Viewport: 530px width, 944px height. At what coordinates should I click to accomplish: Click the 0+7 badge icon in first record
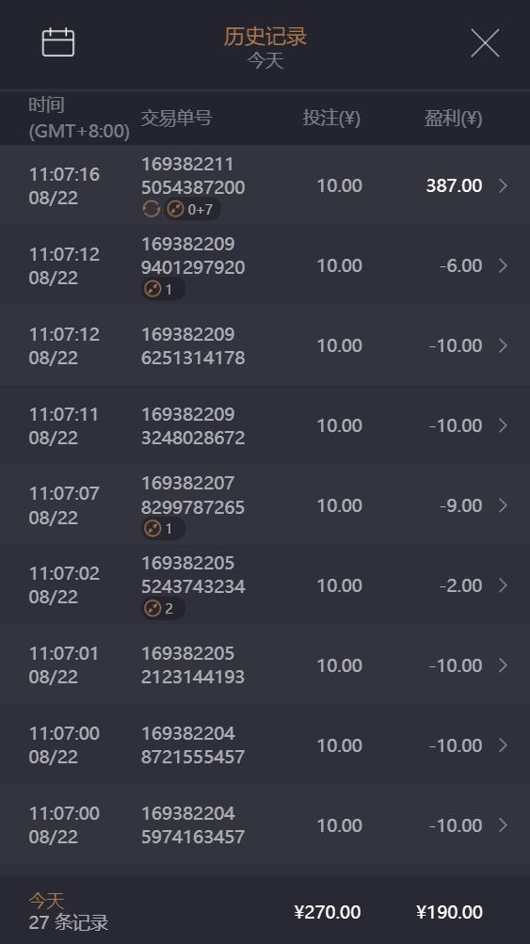click(x=175, y=210)
